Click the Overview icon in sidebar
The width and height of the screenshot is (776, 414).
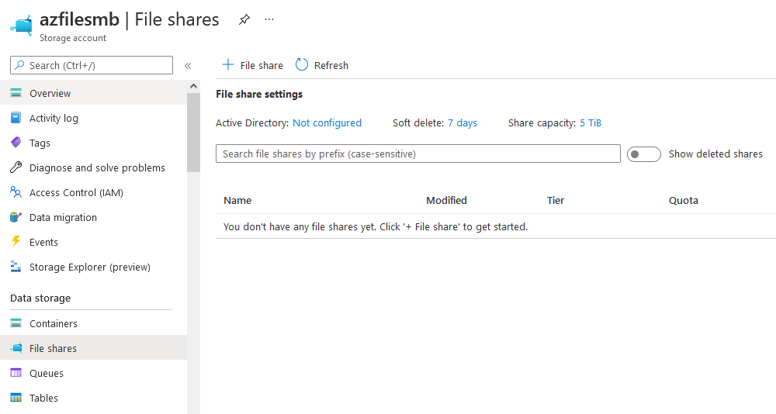point(16,93)
